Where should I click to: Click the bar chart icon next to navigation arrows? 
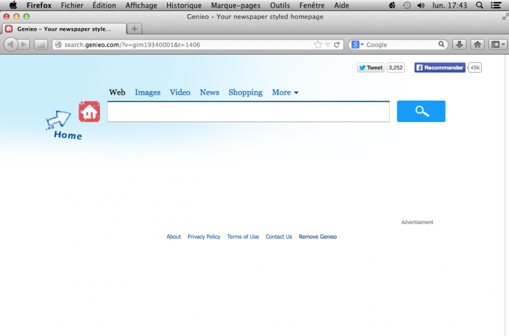(41, 45)
